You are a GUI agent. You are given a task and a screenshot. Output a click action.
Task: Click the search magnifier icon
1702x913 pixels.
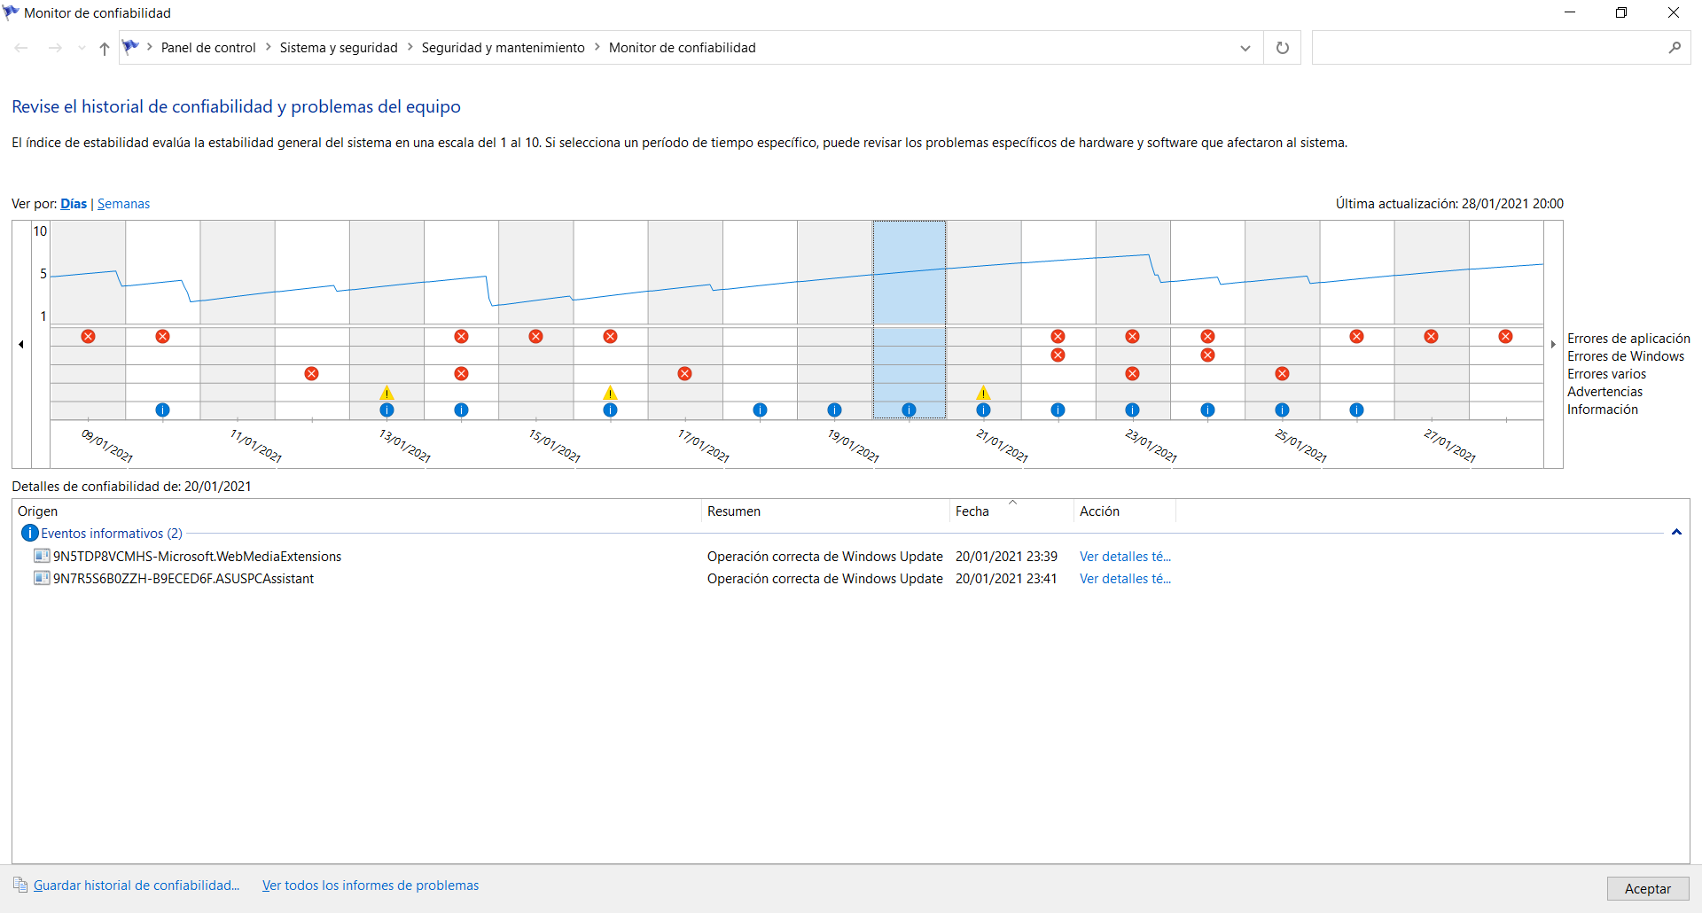(x=1675, y=48)
